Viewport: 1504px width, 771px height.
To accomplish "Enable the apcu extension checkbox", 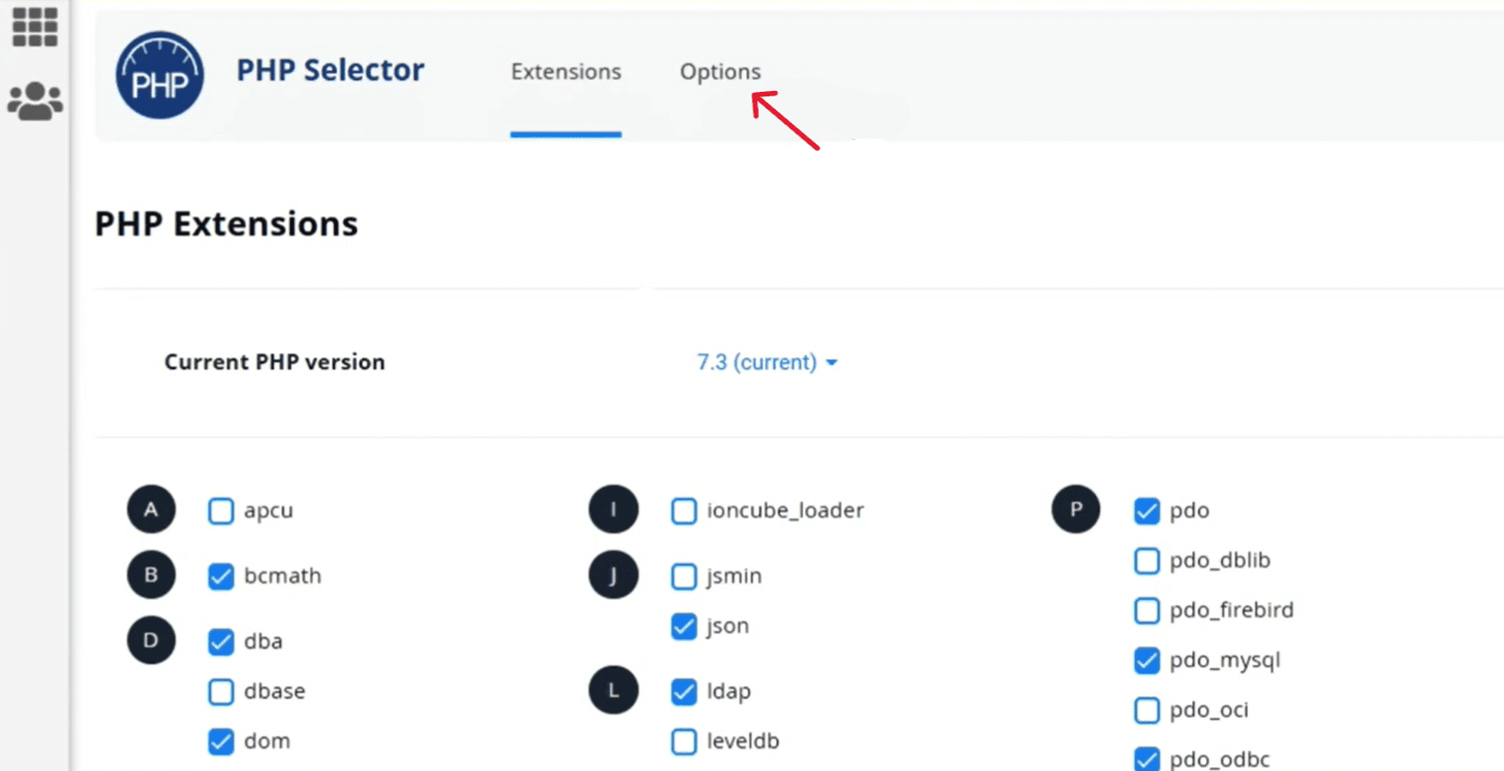I will 221,511.
